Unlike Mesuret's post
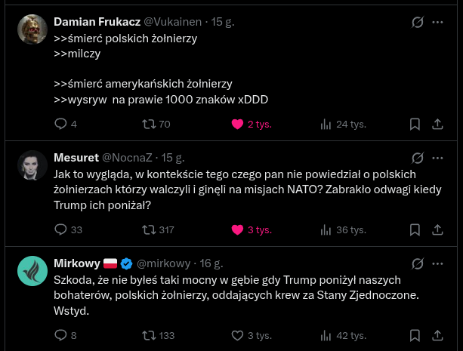Image resolution: width=463 pixels, height=351 pixels. click(237, 230)
